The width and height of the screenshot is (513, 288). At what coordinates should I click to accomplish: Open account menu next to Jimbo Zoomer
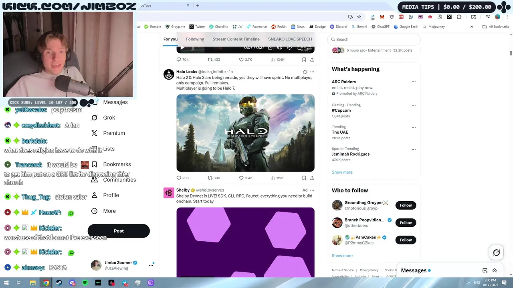[151, 265]
